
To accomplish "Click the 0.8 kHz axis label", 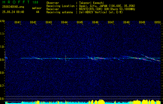I will (2, 73).
